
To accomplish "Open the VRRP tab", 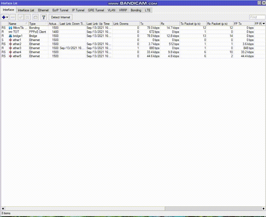I will pos(123,10).
